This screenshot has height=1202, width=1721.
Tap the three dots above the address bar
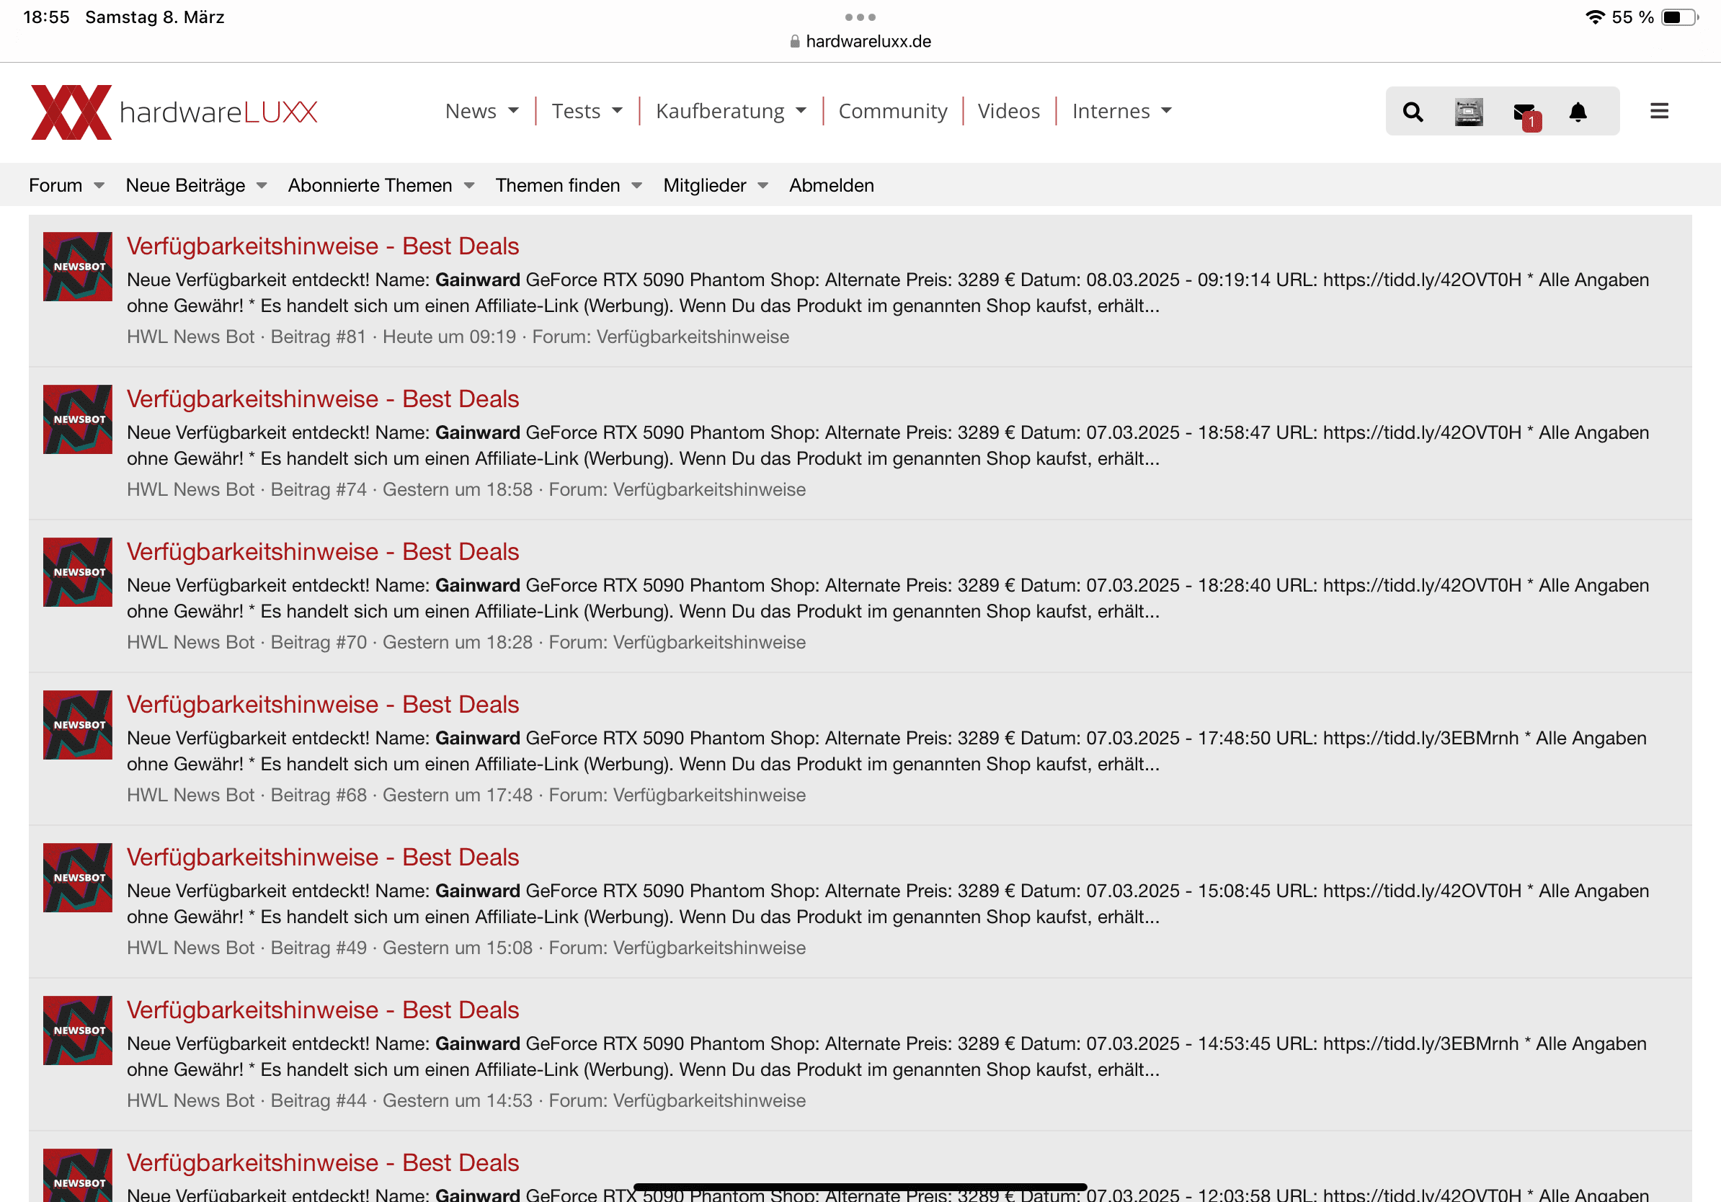[860, 17]
